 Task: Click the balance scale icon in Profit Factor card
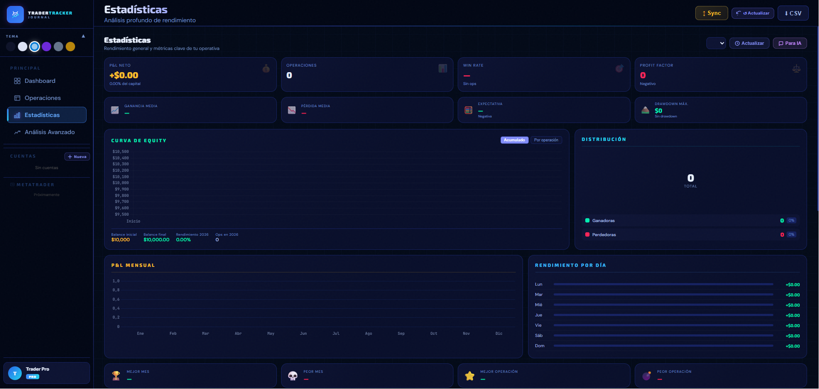pos(796,68)
